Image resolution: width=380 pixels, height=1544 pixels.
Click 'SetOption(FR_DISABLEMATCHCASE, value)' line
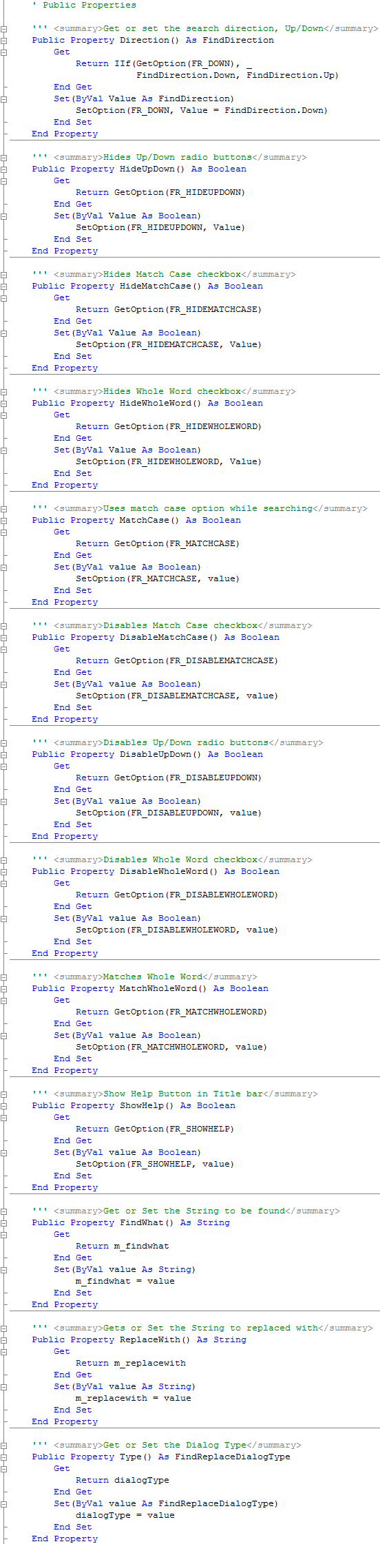point(177,696)
